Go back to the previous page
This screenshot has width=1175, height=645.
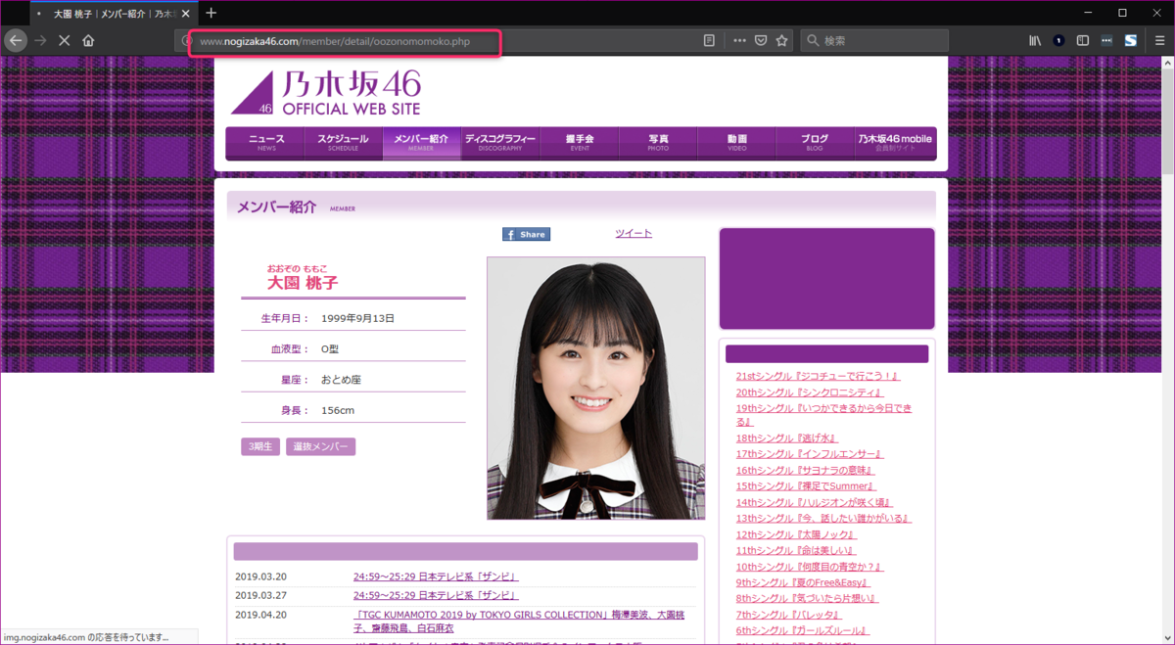pyautogui.click(x=16, y=40)
